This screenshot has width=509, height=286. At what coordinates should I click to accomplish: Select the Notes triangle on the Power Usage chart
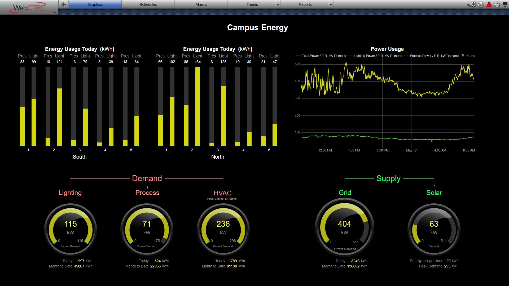(x=463, y=56)
